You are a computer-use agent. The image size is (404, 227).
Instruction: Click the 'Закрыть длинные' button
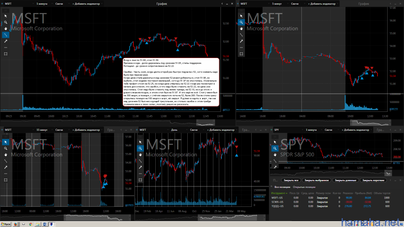[345, 180]
